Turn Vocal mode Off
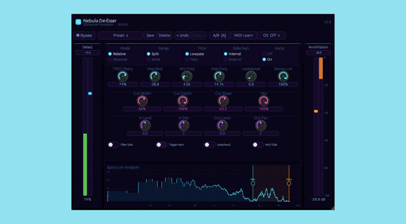 point(268,54)
